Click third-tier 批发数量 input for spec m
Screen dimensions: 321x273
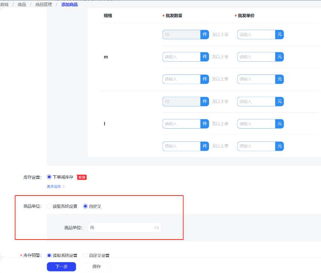tap(182, 79)
